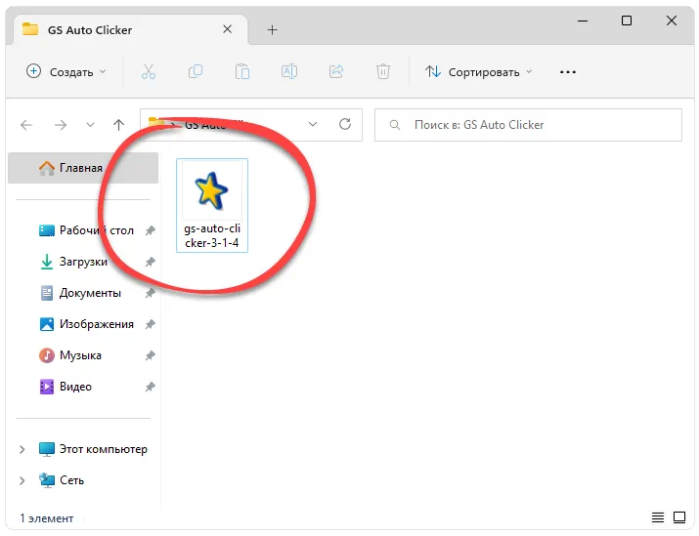Screen dimensions: 699x536
Task: Select Этот компьютер in the sidebar
Action: pyautogui.click(x=93, y=449)
